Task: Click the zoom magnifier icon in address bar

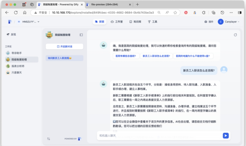Action: pos(159,12)
